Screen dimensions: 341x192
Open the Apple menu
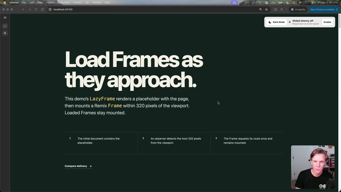(5, 2)
